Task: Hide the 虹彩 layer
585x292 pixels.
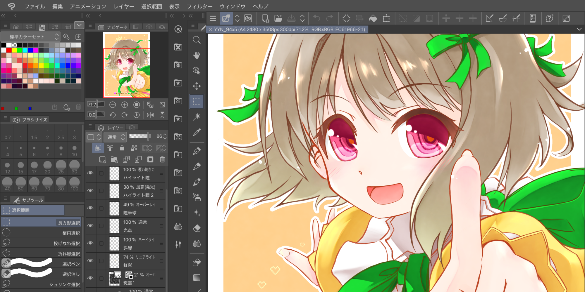Action: (90, 261)
